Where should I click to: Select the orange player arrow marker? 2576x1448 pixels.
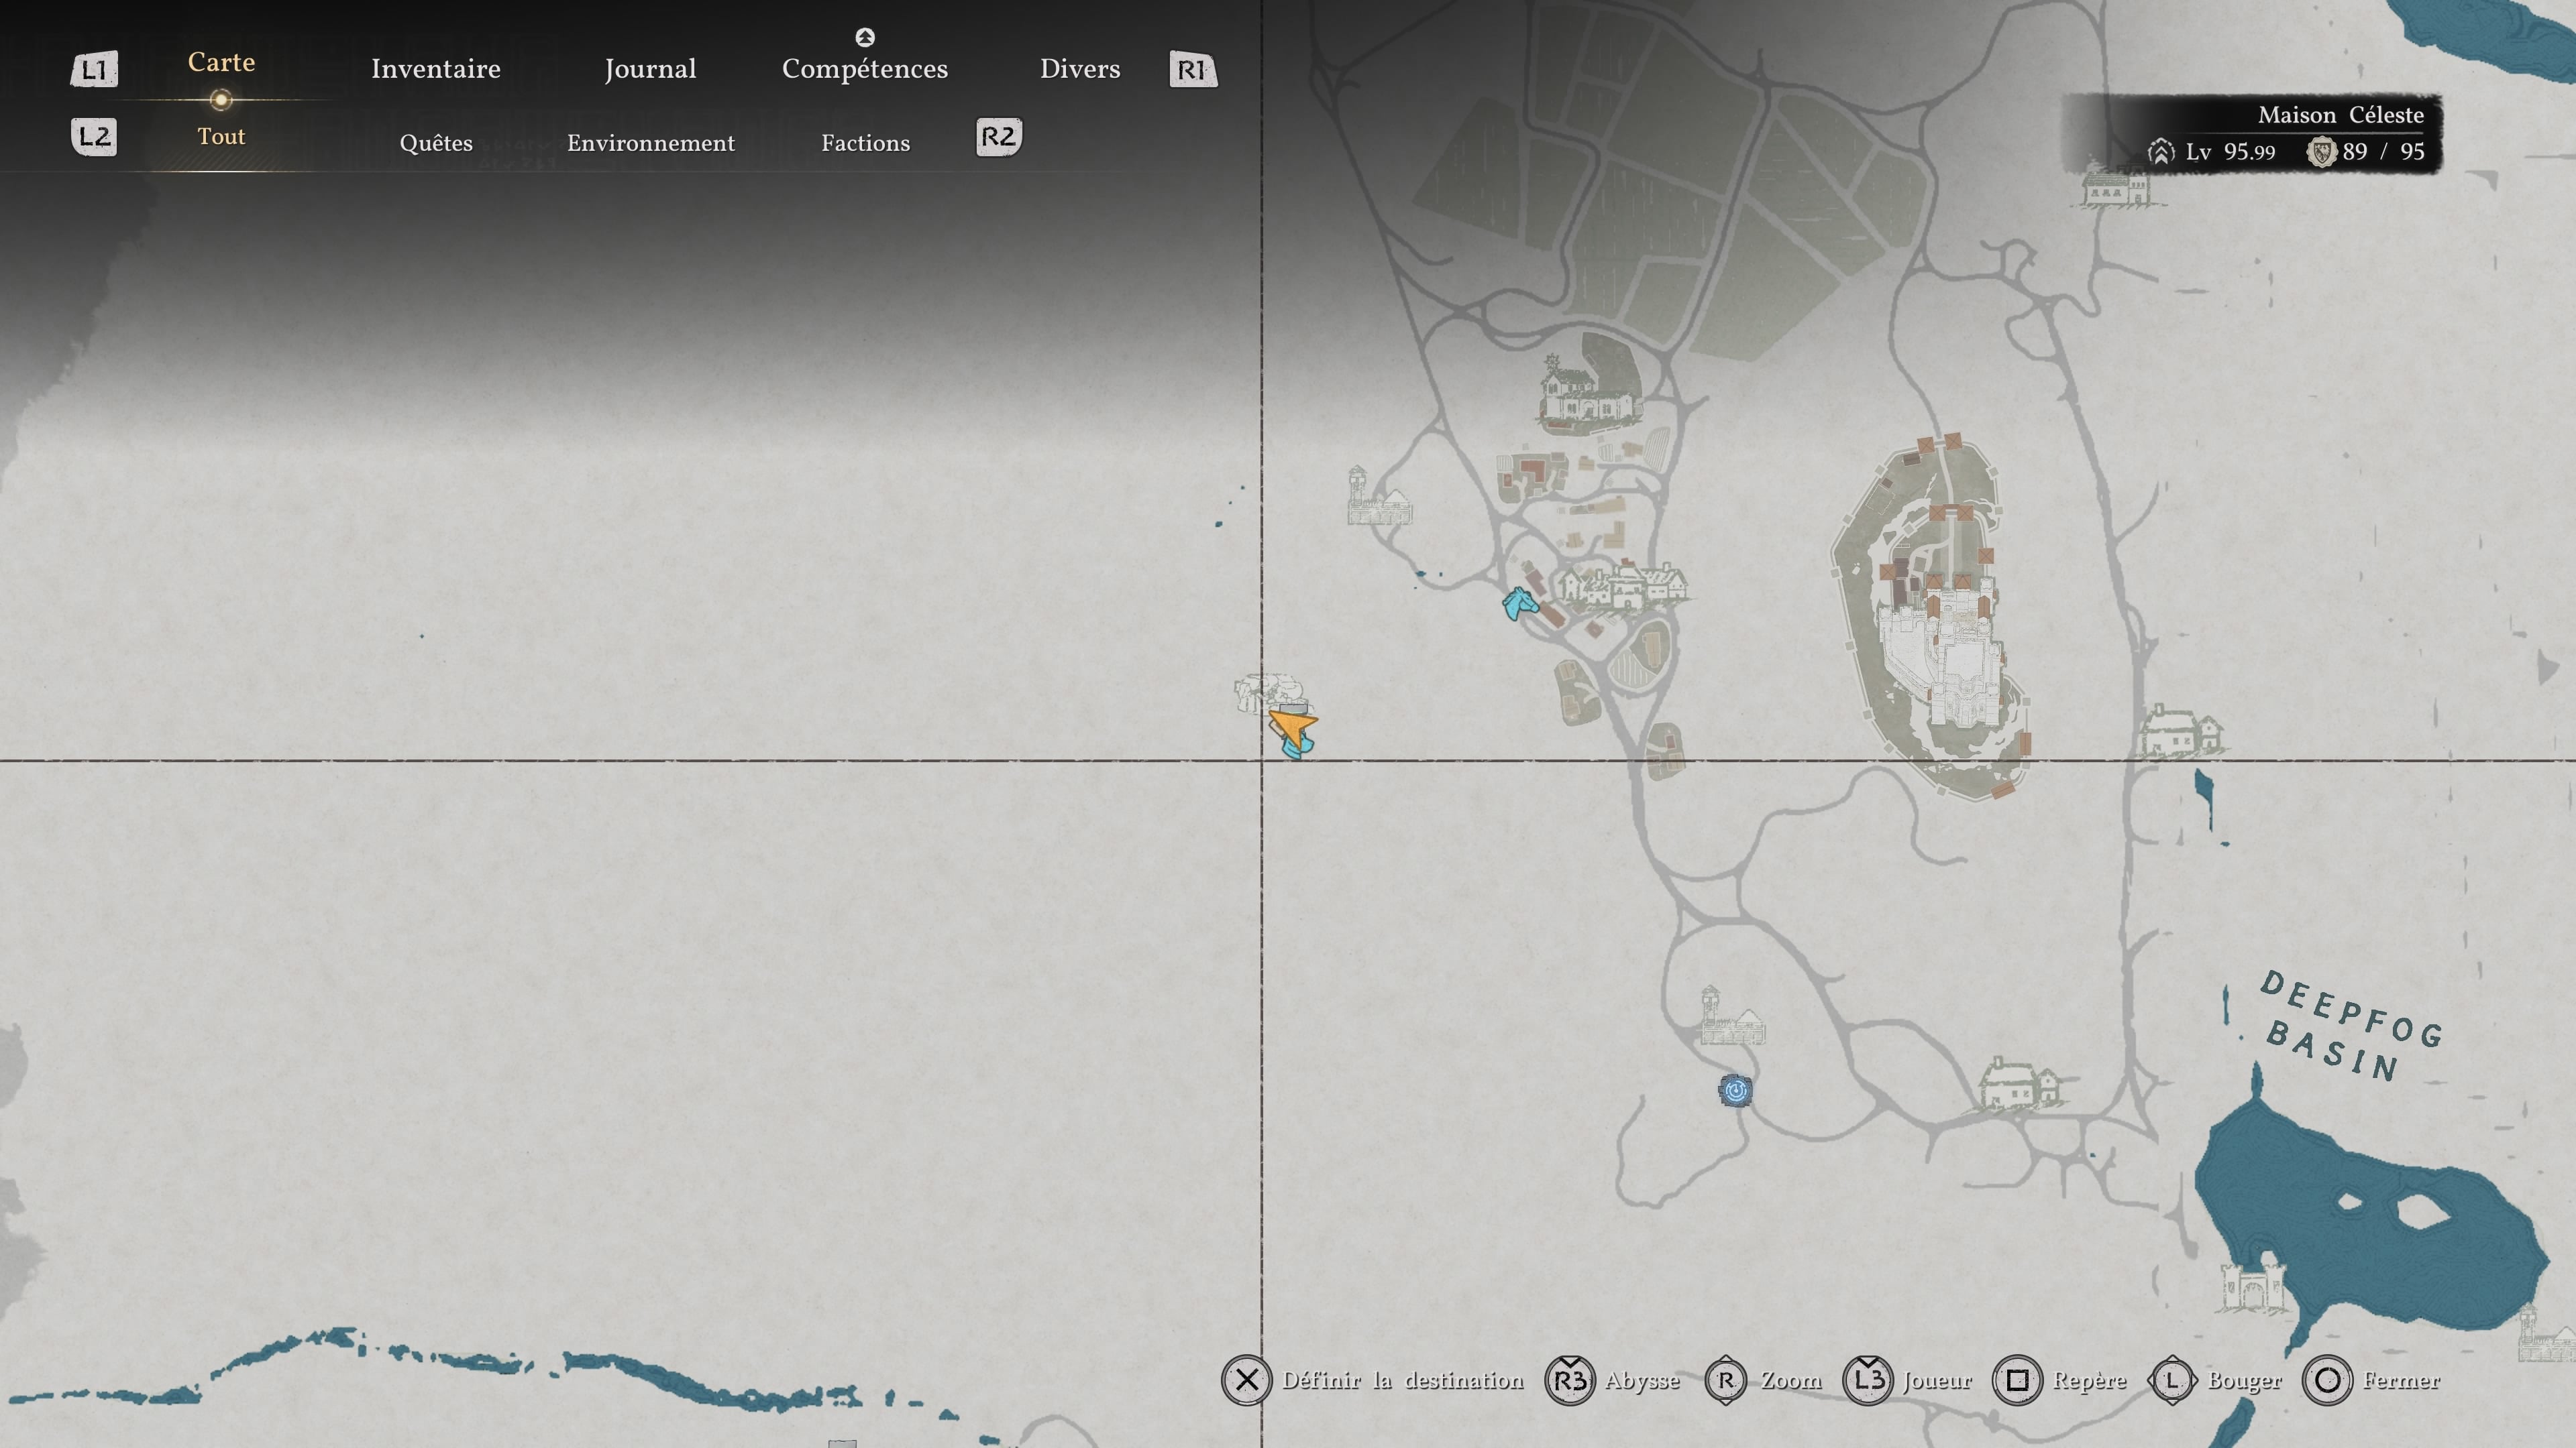tap(1293, 727)
